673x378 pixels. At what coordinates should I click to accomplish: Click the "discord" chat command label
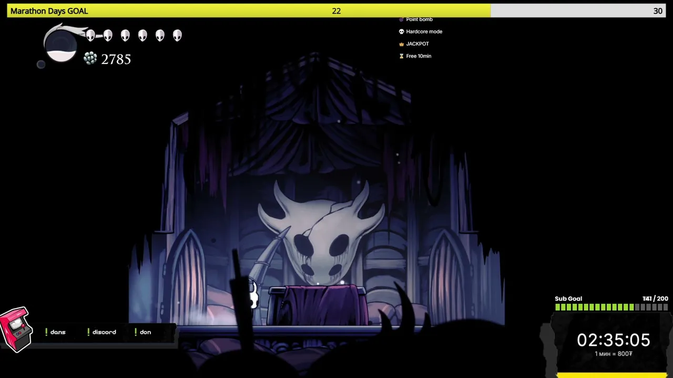click(x=104, y=332)
